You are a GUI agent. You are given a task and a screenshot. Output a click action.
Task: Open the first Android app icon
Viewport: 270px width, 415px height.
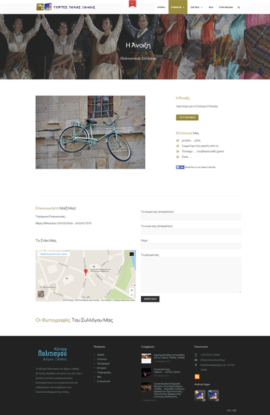[x=200, y=395]
